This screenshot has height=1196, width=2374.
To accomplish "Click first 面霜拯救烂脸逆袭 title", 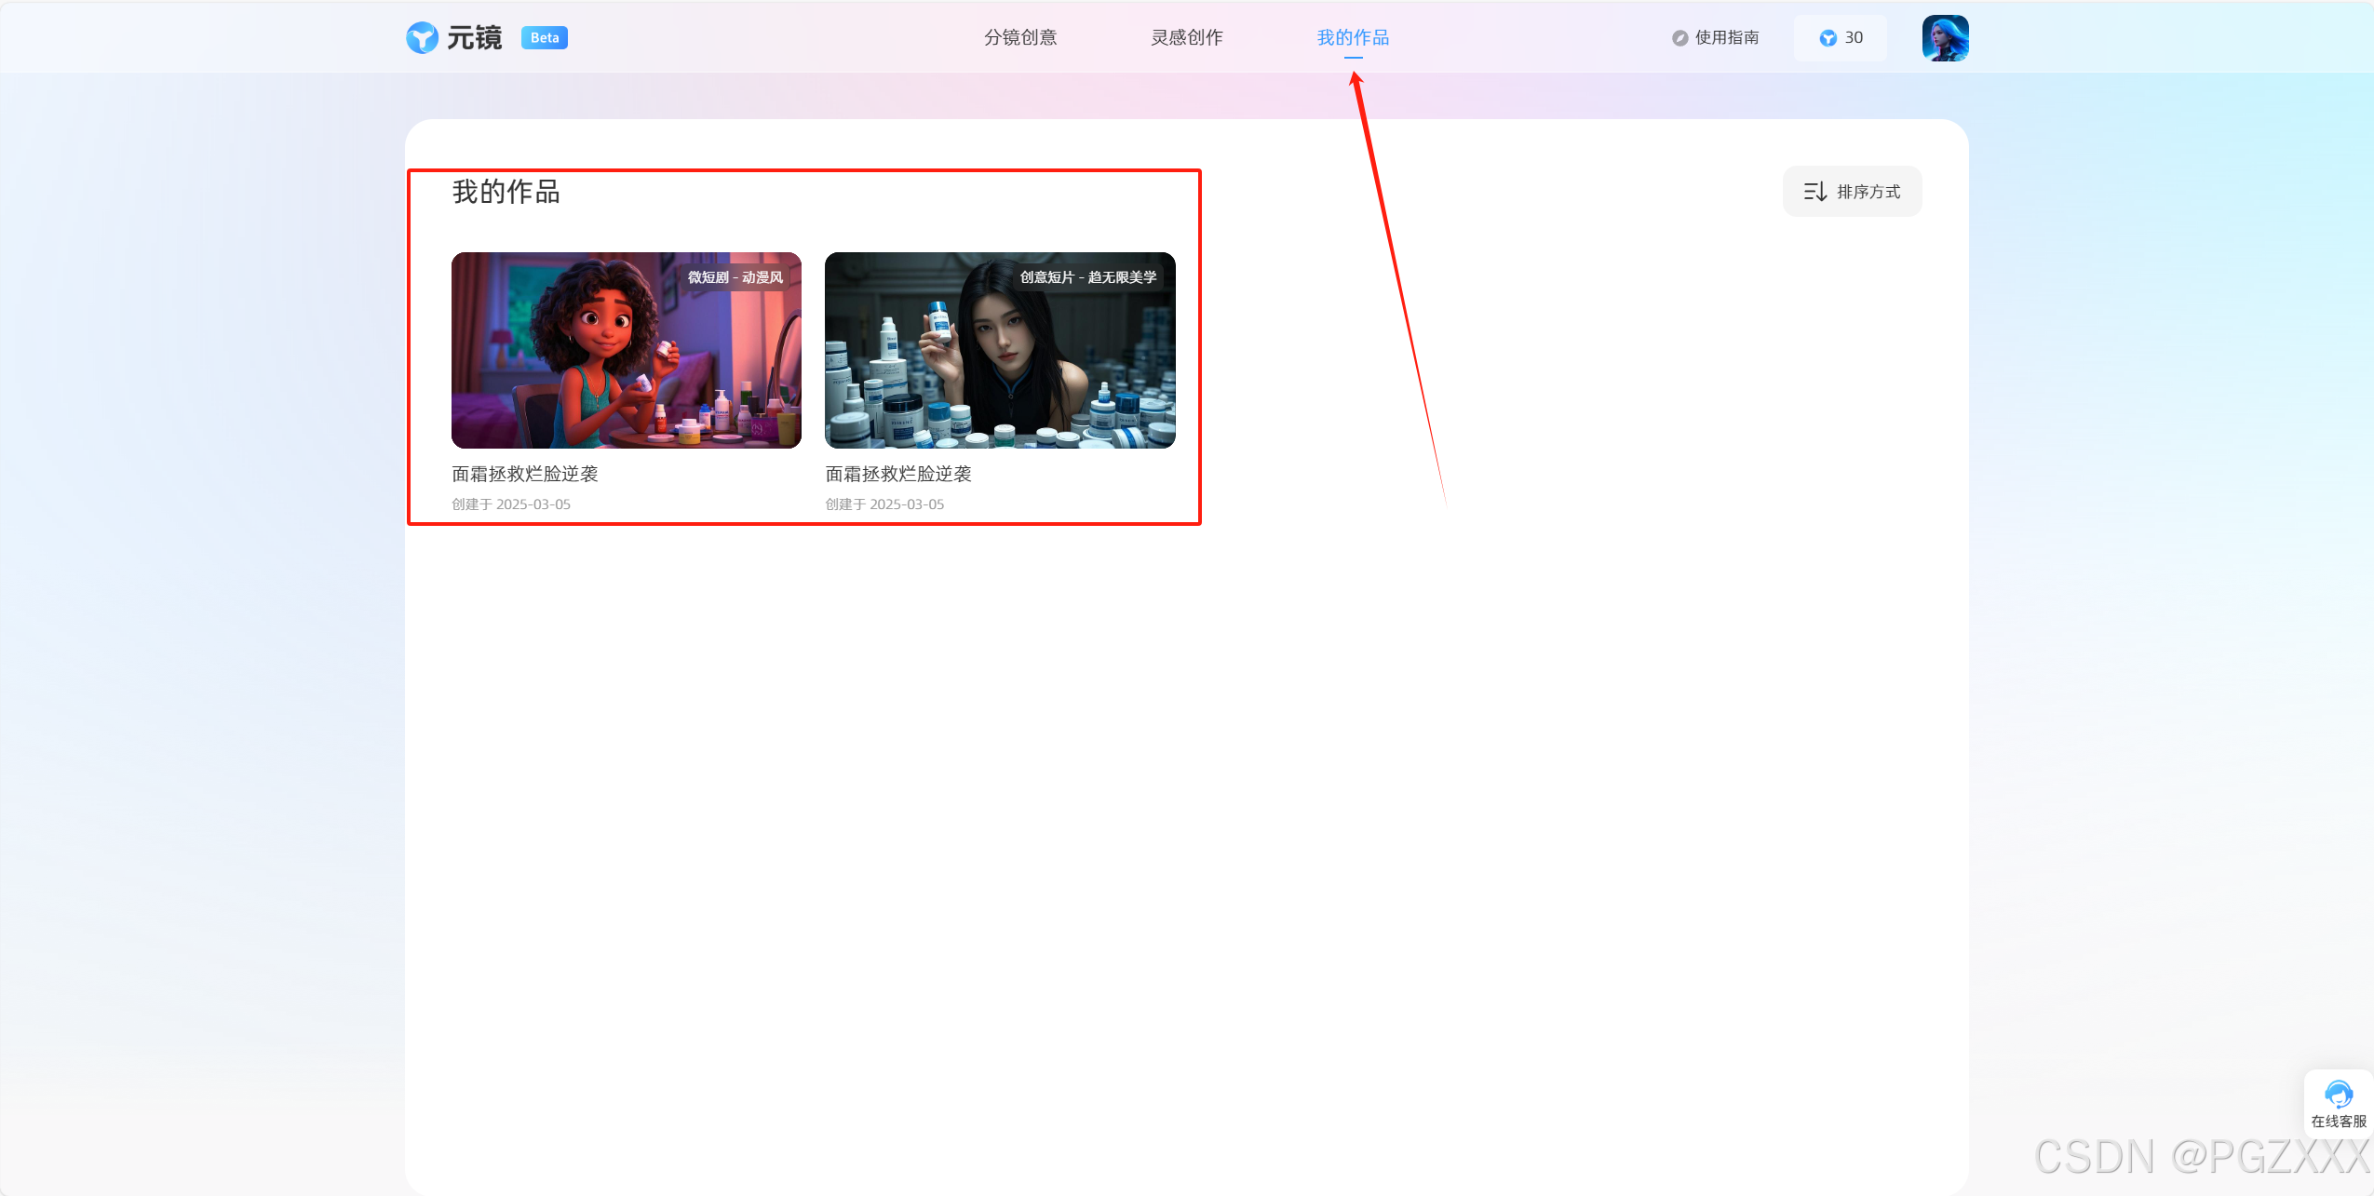I will [525, 474].
